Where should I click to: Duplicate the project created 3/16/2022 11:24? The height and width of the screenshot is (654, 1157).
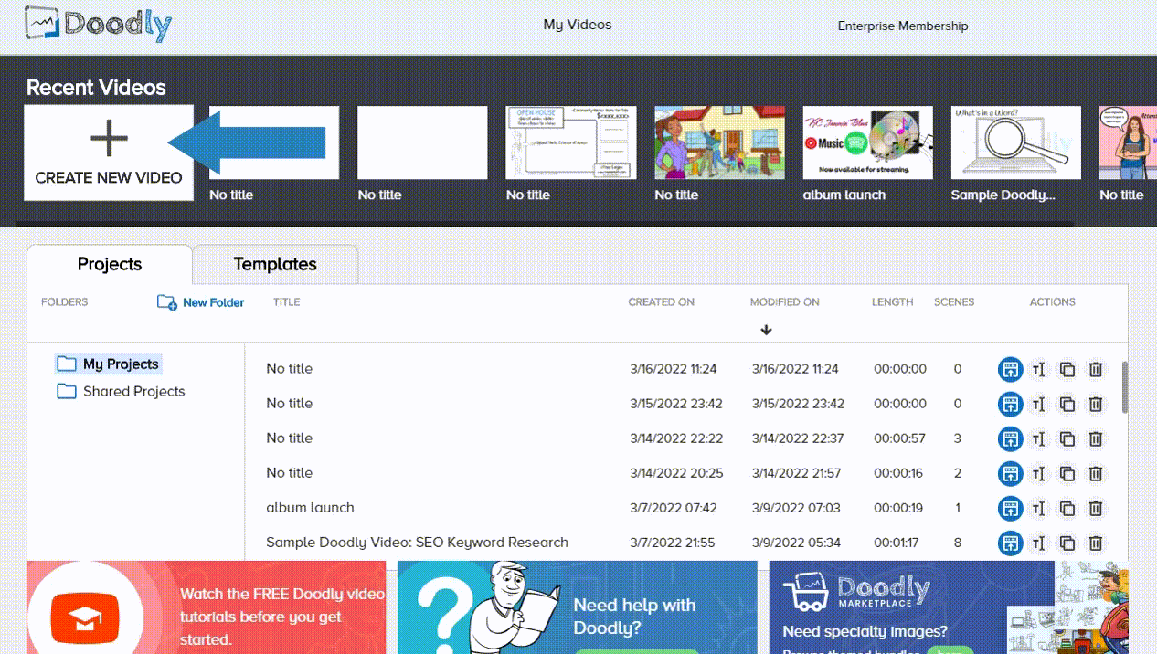1067,370
